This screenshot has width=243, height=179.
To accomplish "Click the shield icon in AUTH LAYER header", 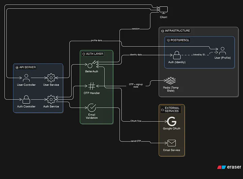I will [x=84, y=54].
